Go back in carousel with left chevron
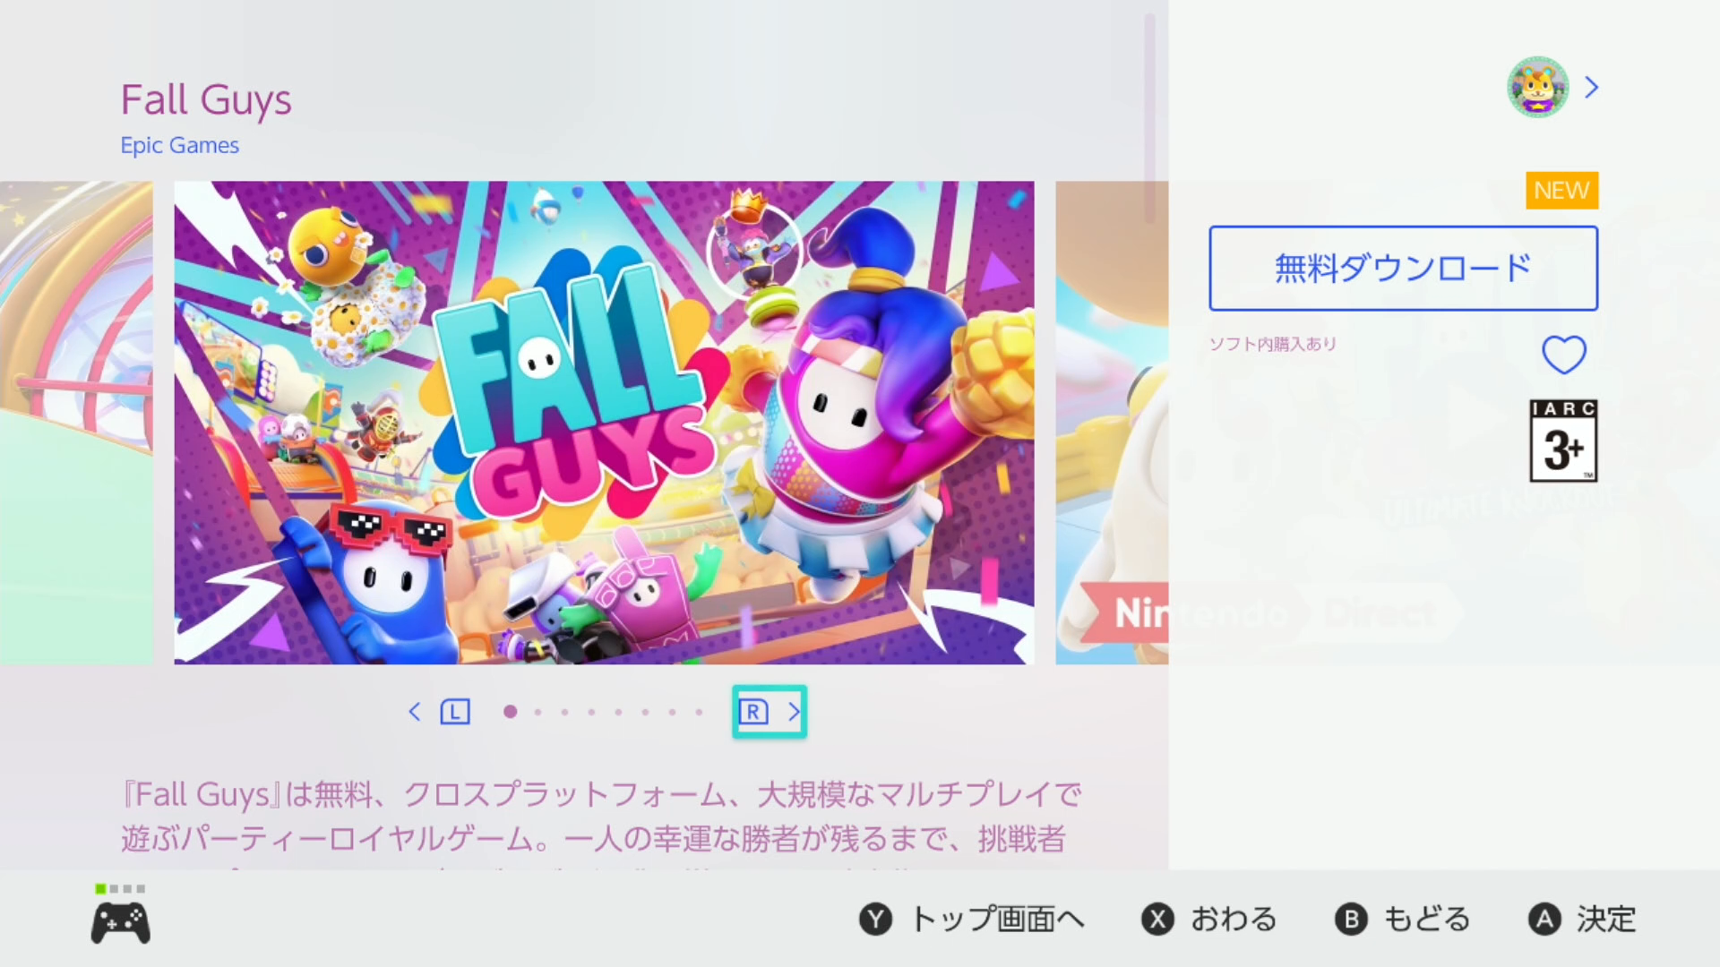Image resolution: width=1720 pixels, height=967 pixels. [x=414, y=712]
